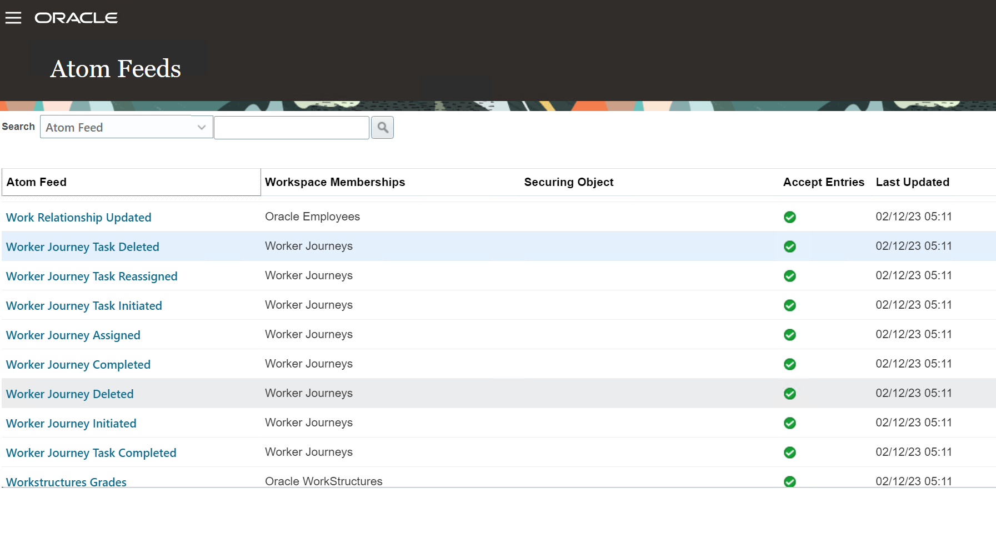Toggle Accept Entries for Worker Journey Deleted
This screenshot has height=533, width=996.
coord(789,393)
